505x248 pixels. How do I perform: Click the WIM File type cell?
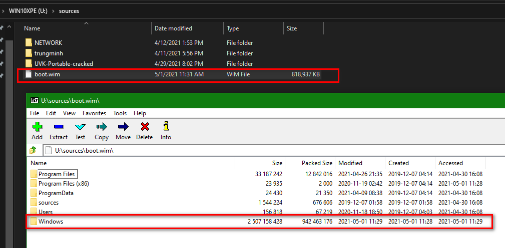(x=238, y=74)
